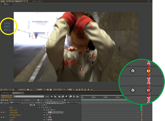
Task: Toggle stopwatch for 不透明度 property
Action: pos(44,120)
